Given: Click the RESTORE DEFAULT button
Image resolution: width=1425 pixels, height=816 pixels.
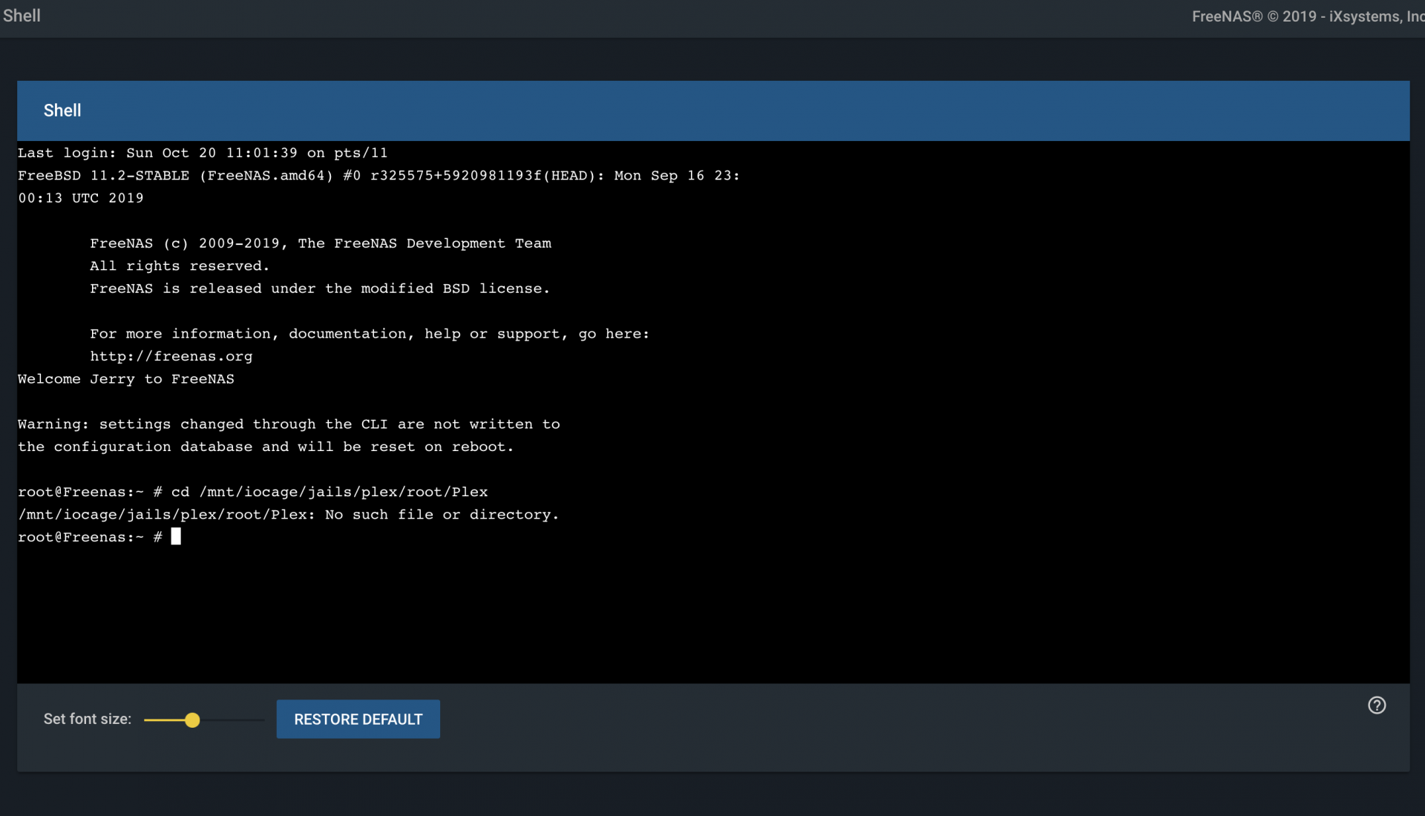Looking at the screenshot, I should tap(358, 719).
